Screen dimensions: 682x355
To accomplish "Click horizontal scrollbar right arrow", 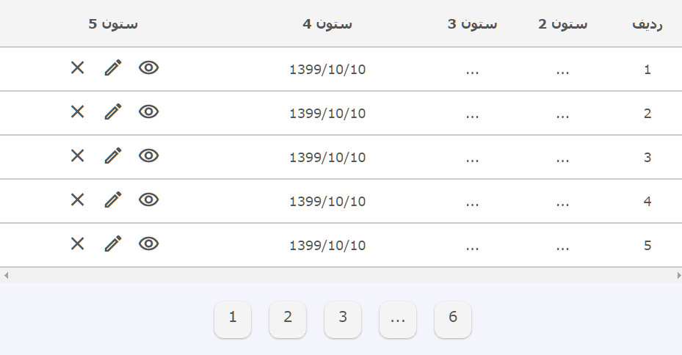I will pyautogui.click(x=678, y=275).
